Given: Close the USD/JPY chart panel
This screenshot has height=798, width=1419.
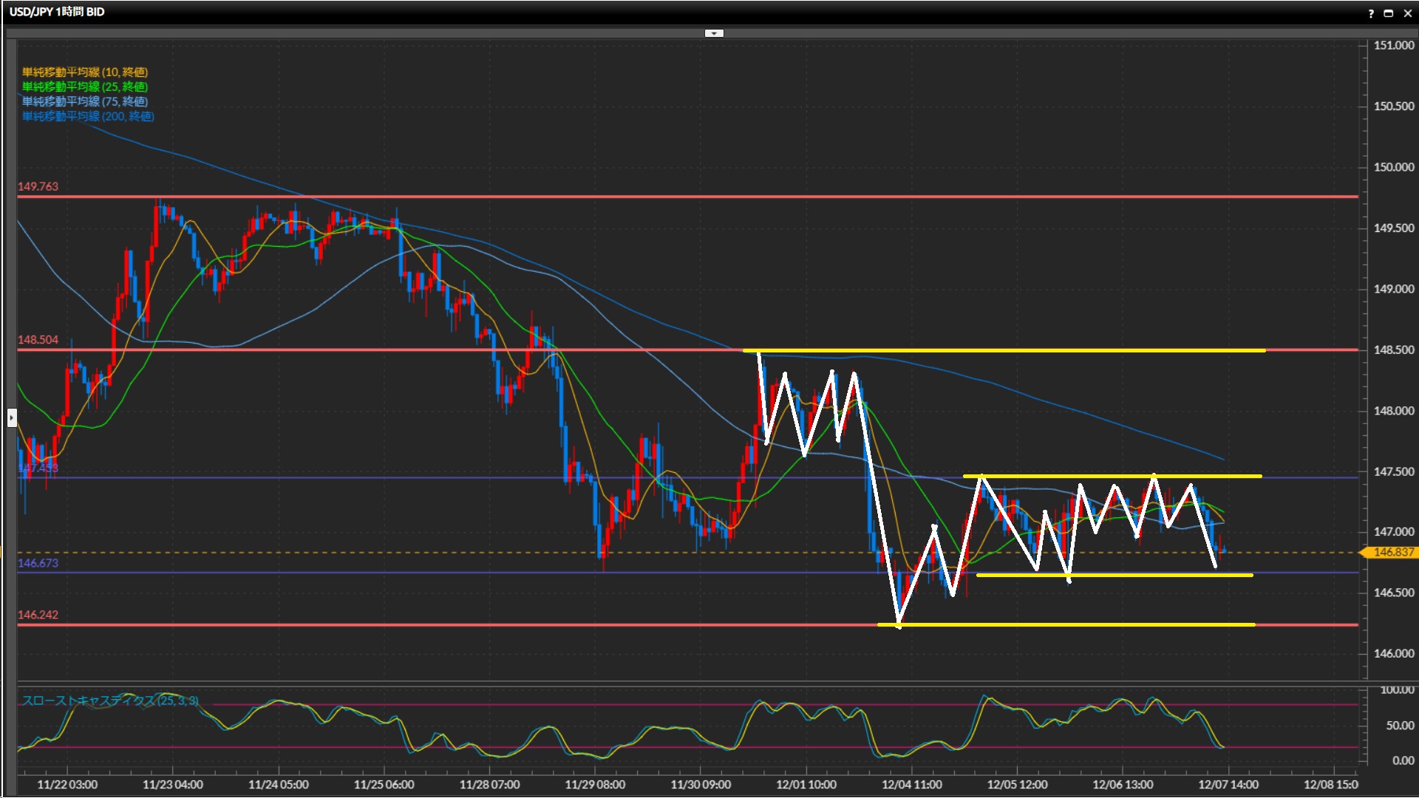Looking at the screenshot, I should (1408, 13).
